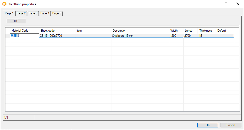This screenshot has width=244, height=130.
Task: Switch to the Page 2 tab
Action: coord(21,13)
